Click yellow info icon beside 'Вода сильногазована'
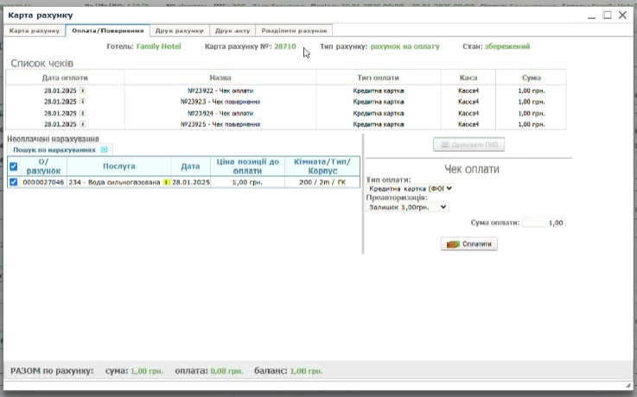Screen dimensions: 637x397 166,183
